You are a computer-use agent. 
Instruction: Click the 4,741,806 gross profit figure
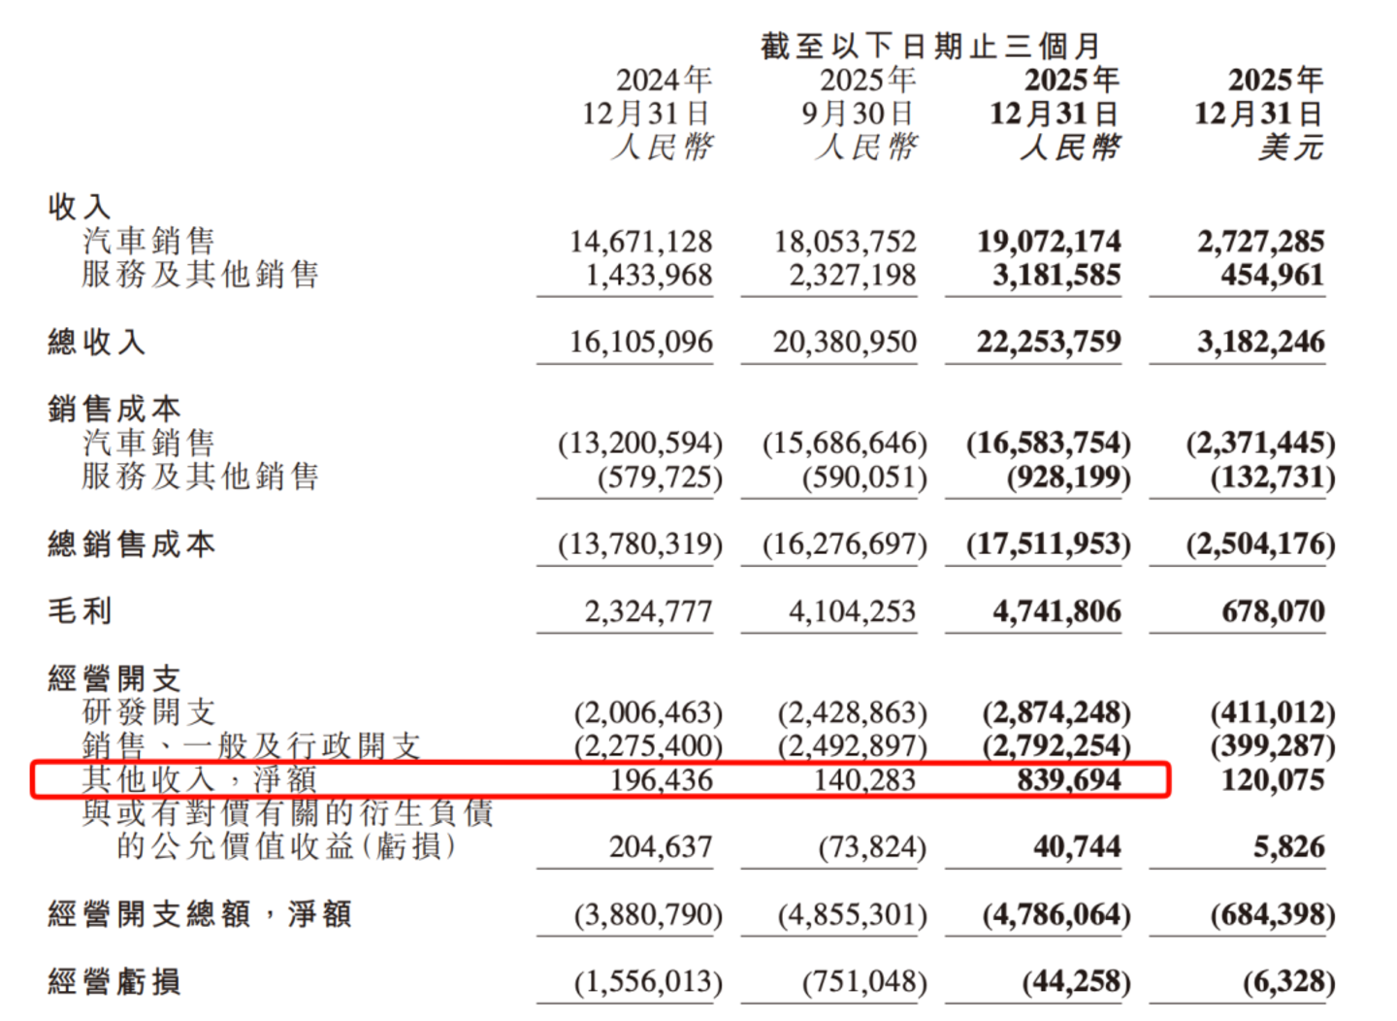(1056, 610)
